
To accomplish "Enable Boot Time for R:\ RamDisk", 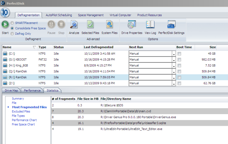I will 179,77.
